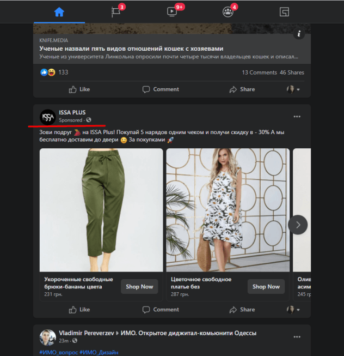The width and height of the screenshot is (344, 356).
Task: Open the 13 Comments link
Action: pyautogui.click(x=259, y=73)
